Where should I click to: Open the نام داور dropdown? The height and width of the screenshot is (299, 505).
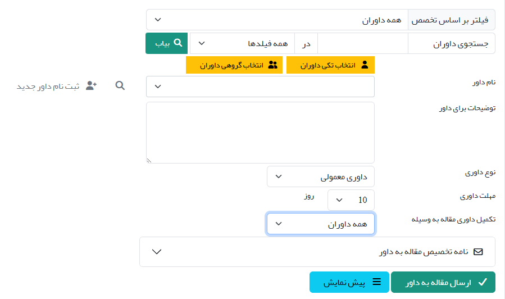[260, 87]
